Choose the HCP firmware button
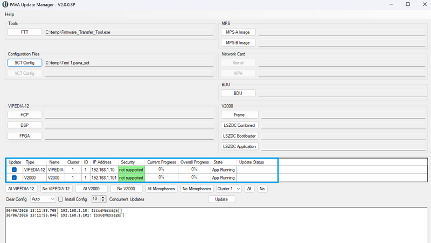This screenshot has width=431, height=243. (25, 115)
